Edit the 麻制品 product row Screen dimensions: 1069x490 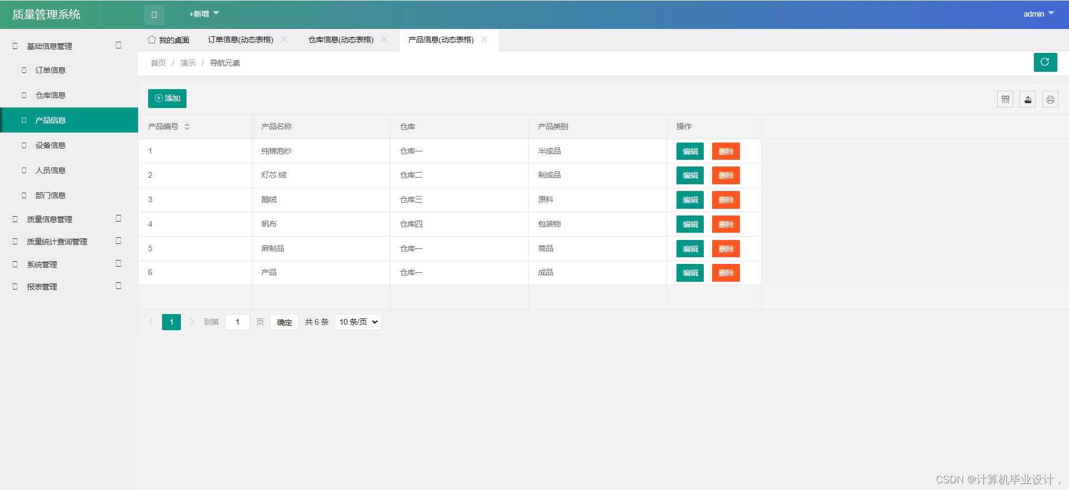pyautogui.click(x=690, y=249)
